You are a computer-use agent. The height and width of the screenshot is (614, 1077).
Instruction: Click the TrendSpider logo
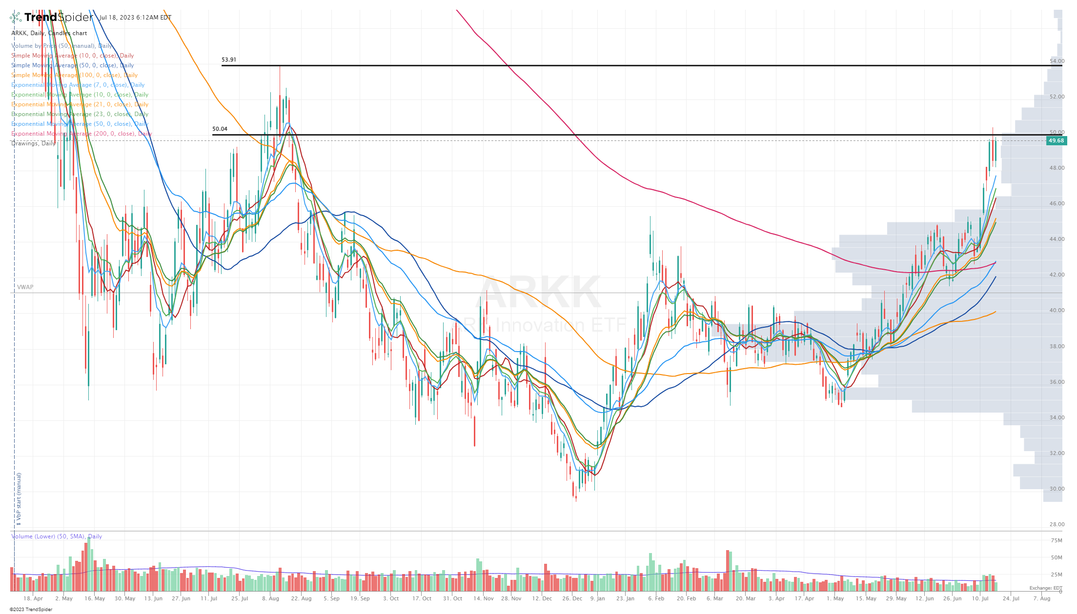point(51,18)
